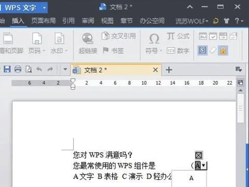This screenshot has width=249, height=187.
Task: Save the document with floppy icon
Action: coord(7,69)
